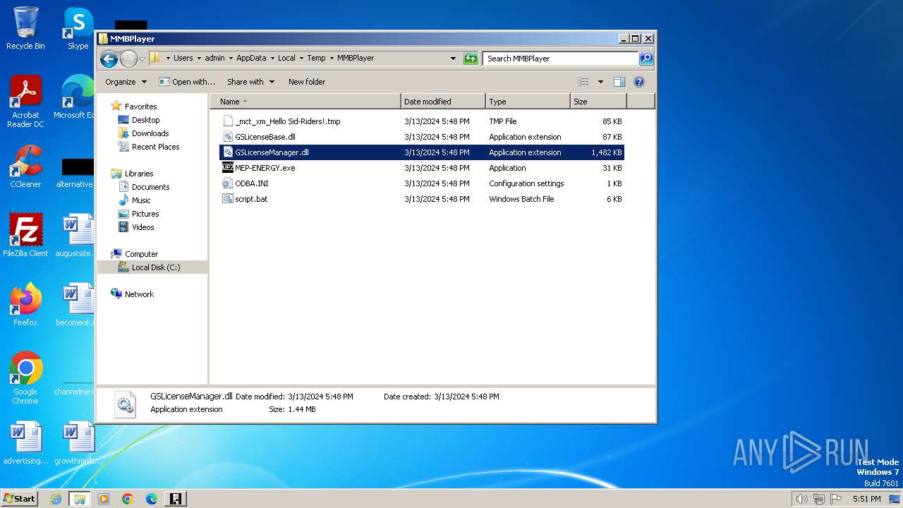Click Open with... toolbar button
The width and height of the screenshot is (903, 508).
[187, 82]
